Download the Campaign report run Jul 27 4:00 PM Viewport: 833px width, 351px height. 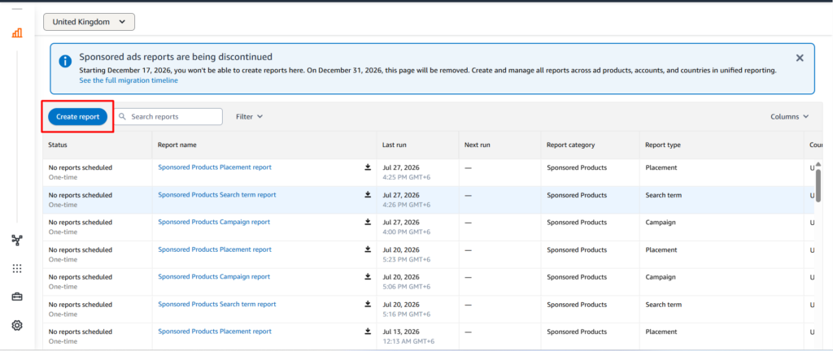point(368,222)
